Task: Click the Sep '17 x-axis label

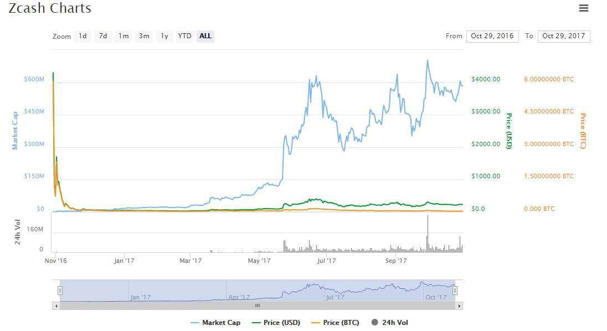Action: (x=396, y=261)
